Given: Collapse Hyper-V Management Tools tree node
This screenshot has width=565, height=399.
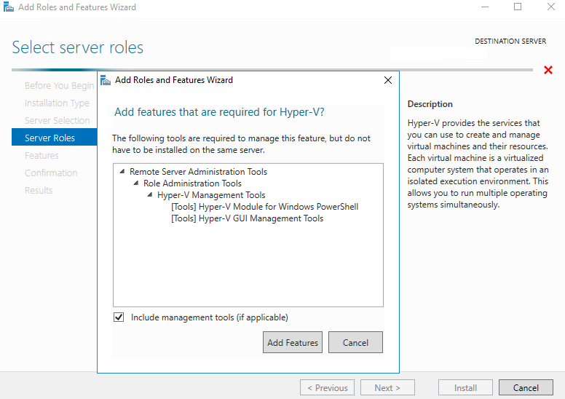Looking at the screenshot, I should [149, 195].
